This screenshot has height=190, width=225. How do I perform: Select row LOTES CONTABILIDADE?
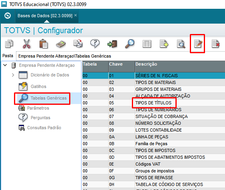(x=153, y=130)
